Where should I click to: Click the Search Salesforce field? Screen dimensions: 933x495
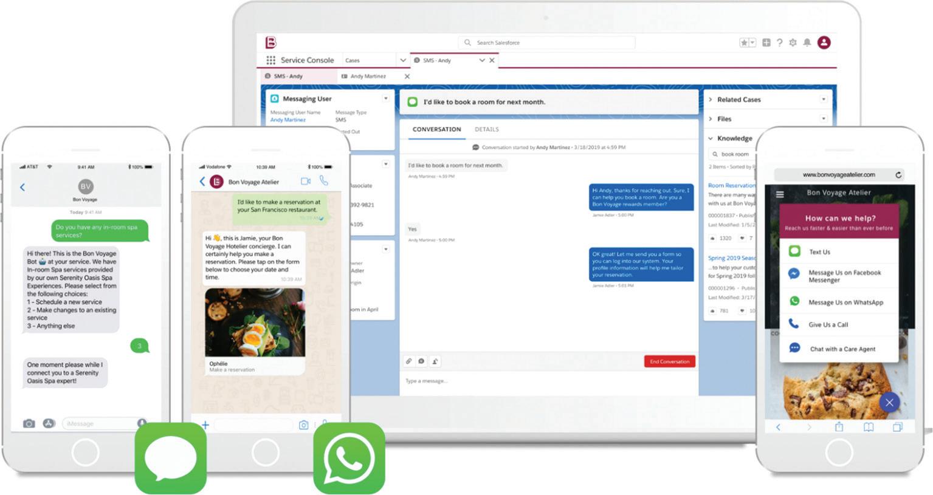pyautogui.click(x=546, y=43)
